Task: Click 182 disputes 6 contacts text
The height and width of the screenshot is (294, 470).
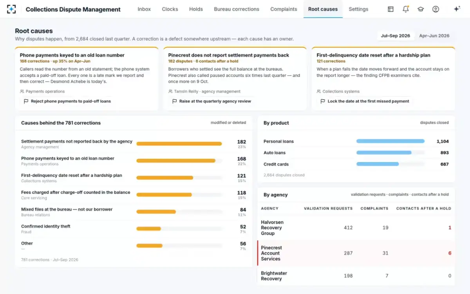Action: 203,61
